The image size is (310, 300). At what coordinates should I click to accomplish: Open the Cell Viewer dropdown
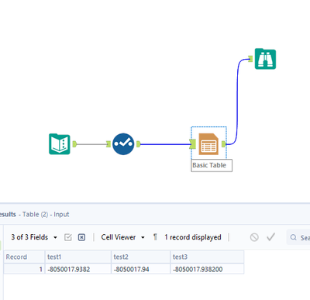[122, 237]
